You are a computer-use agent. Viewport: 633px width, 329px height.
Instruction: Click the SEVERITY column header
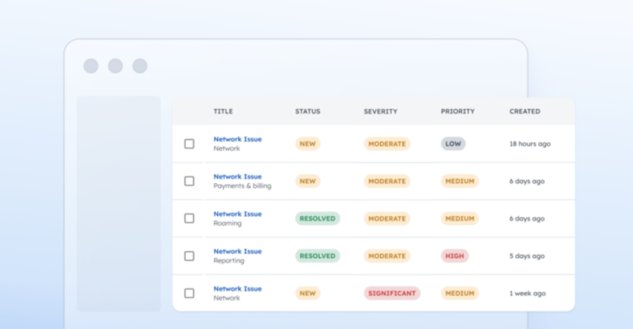[x=380, y=112]
